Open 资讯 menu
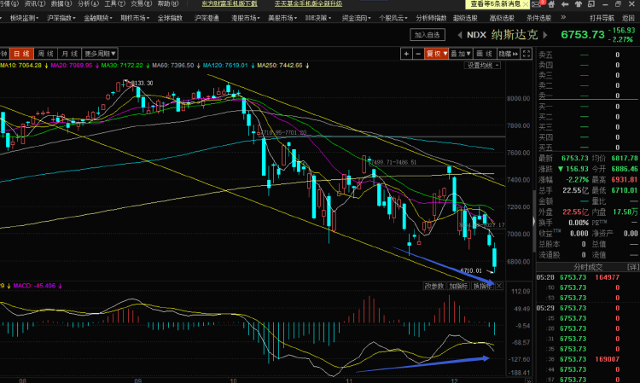Screen dimensions: 640x383 (x=35, y=3)
